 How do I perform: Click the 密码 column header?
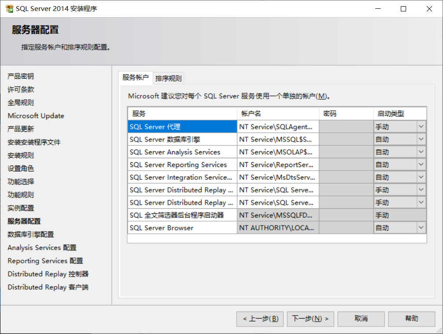[346, 113]
